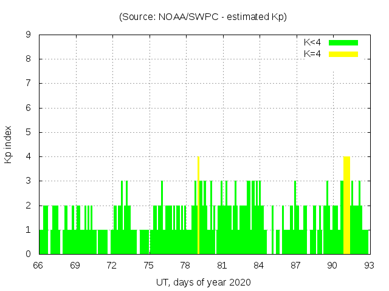The height and width of the screenshot is (291, 389).
Task: Click the K<4 legend text label
Action: (x=312, y=42)
